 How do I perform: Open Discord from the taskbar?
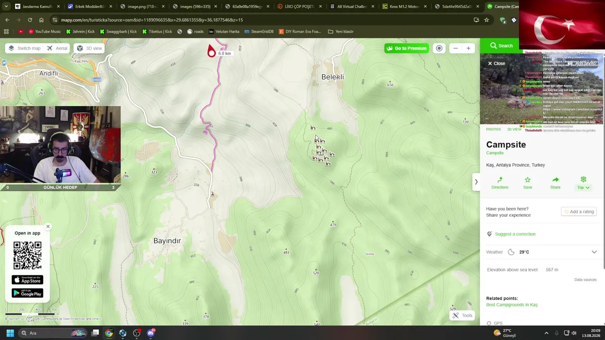pos(151,333)
